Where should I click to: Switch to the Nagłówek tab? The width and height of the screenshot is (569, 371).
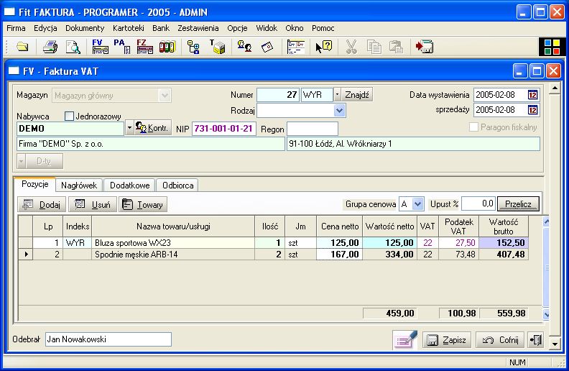tap(79, 185)
